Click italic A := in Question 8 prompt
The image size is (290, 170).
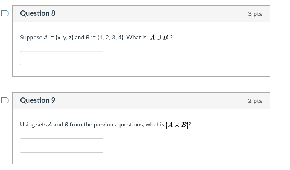pos(49,38)
